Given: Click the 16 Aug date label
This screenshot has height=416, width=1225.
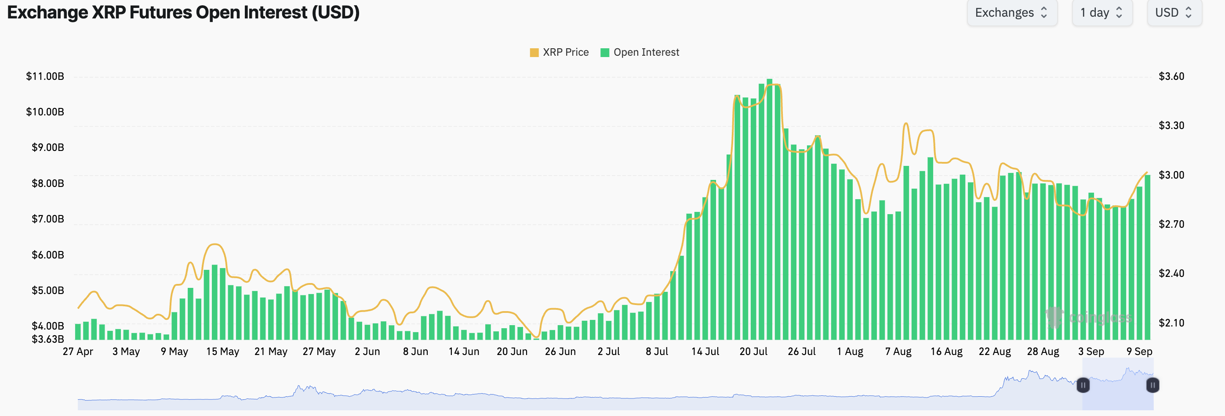Looking at the screenshot, I should click(947, 352).
